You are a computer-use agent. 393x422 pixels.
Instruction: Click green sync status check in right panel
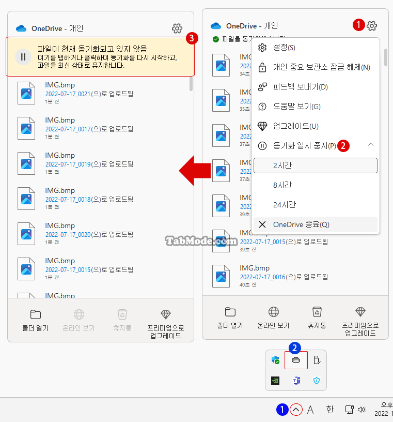215,39
